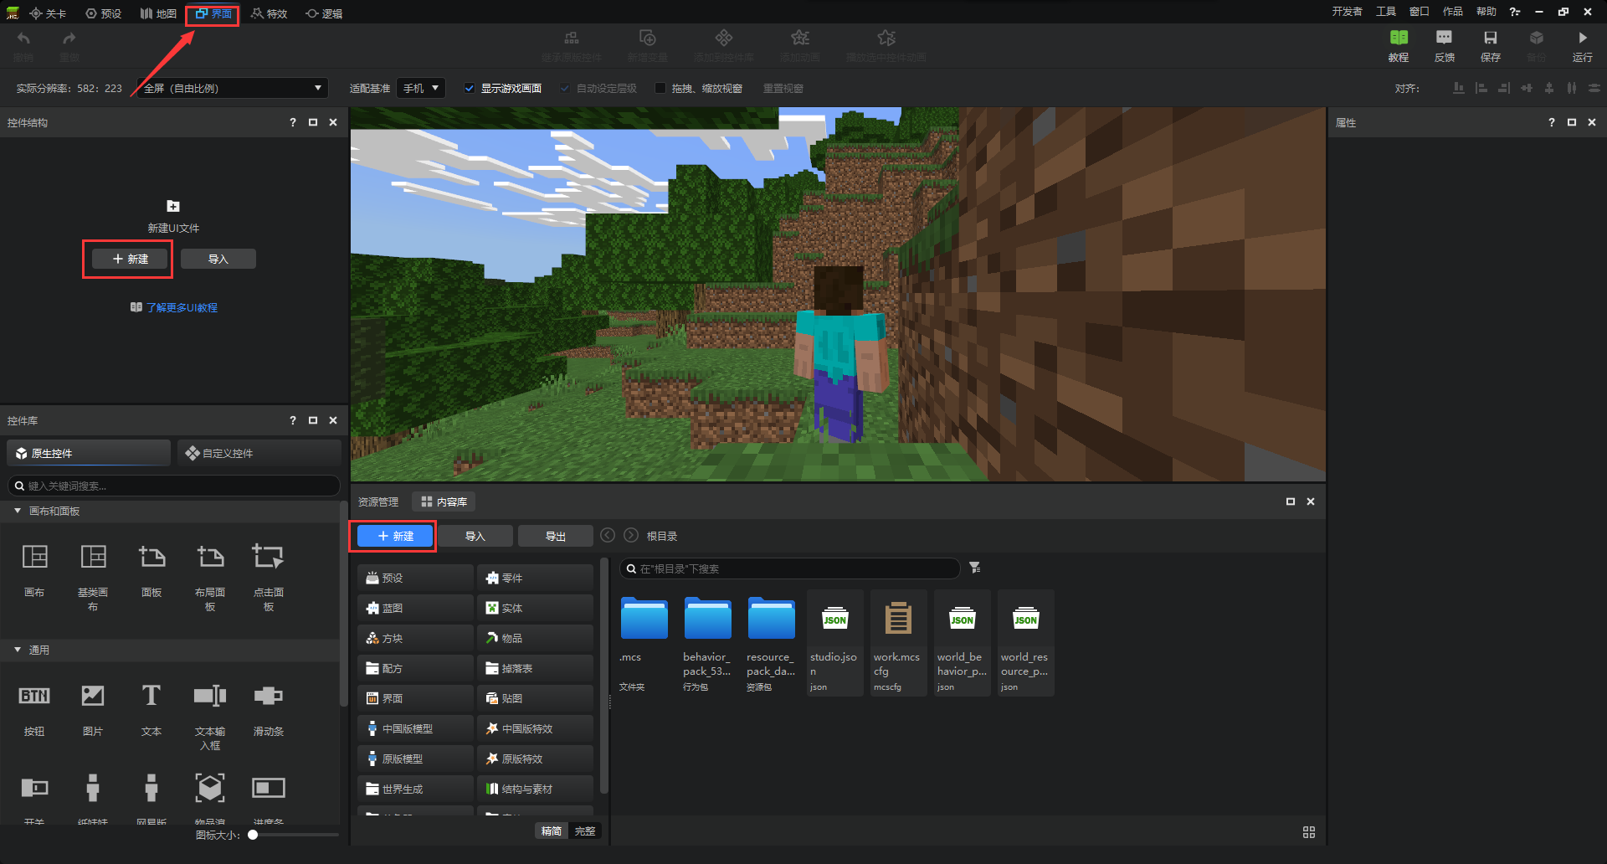Click the 新建UI文件 new file icon
Viewport: 1607px width, 864px height.
173,206
